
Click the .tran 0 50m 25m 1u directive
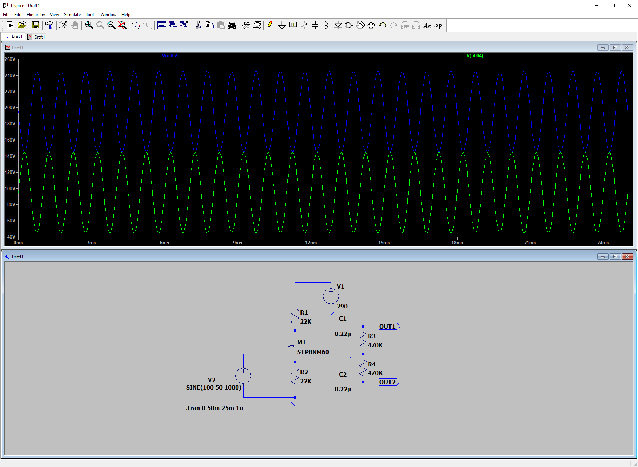(215, 408)
